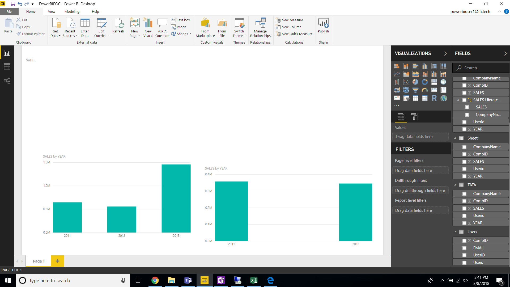Check SALES field under TATA
Viewport: 510px width, 287px height.
464,208
